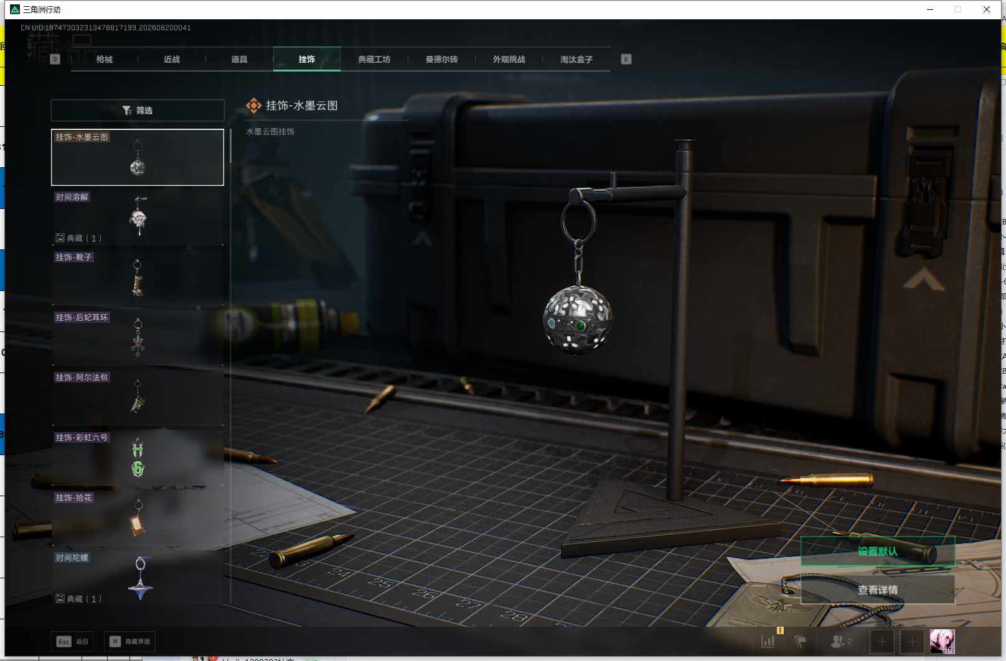Click the second empty squad plus slot
The image size is (1006, 661).
coord(911,641)
